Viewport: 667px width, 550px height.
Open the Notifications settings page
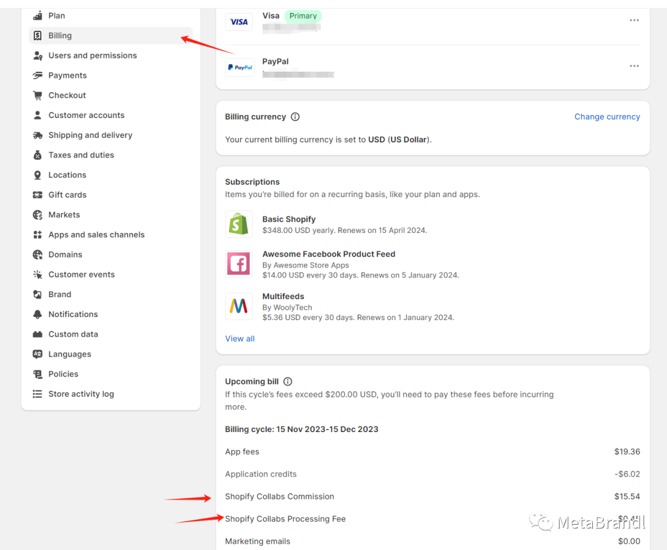(73, 315)
